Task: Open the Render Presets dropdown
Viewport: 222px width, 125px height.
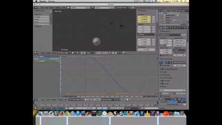Action: (x=170, y=35)
